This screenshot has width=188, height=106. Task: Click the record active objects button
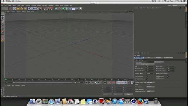tap(111, 82)
